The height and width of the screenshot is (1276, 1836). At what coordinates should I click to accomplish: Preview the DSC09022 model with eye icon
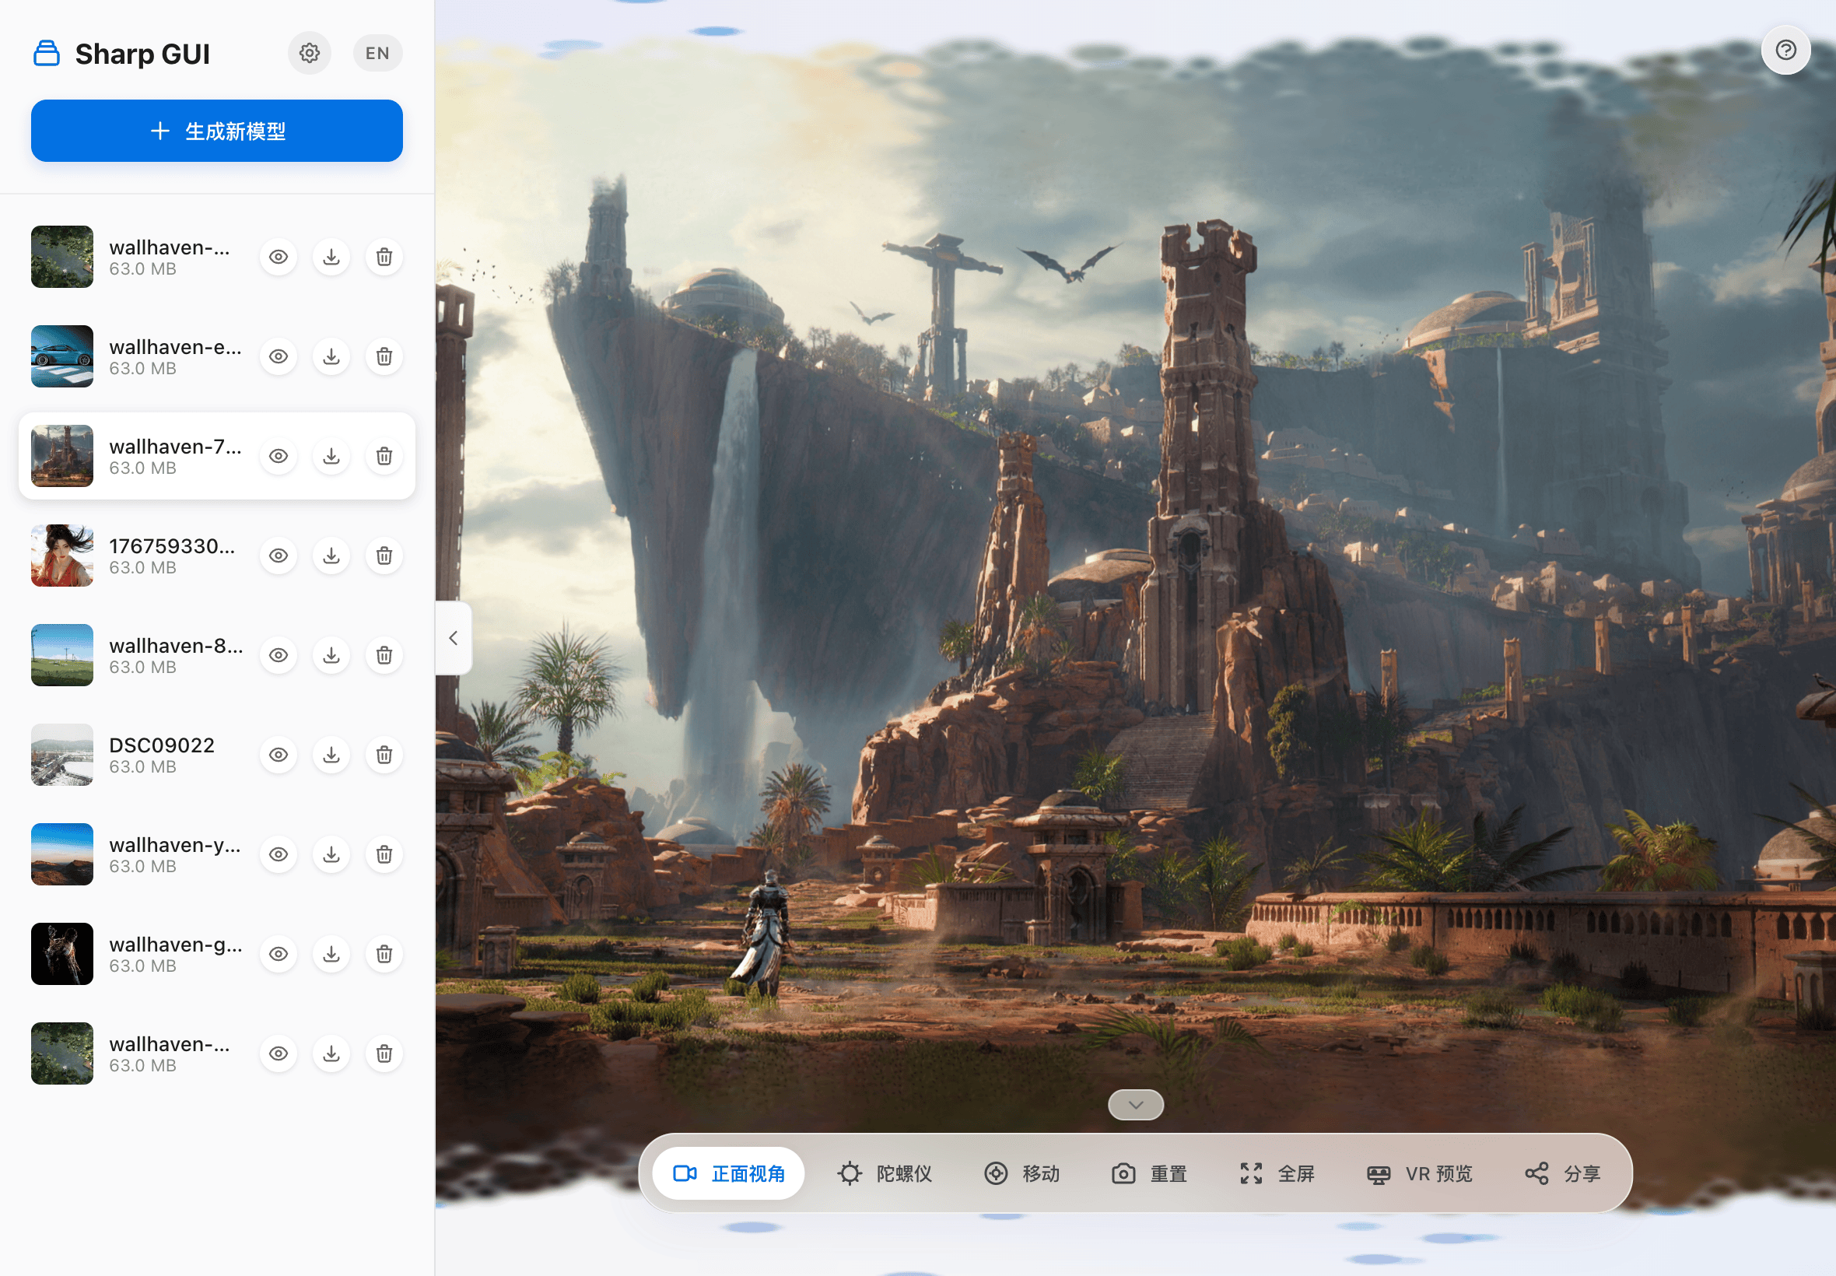(x=279, y=754)
